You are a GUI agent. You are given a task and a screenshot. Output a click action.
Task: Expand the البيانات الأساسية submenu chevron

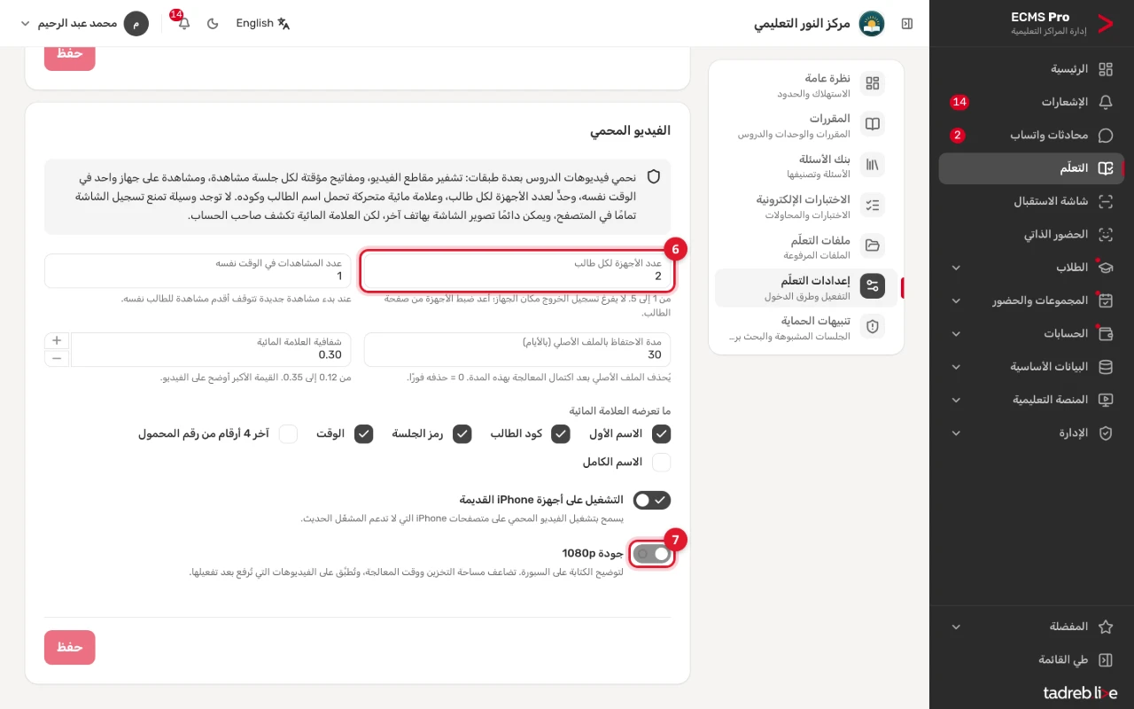pos(956,367)
